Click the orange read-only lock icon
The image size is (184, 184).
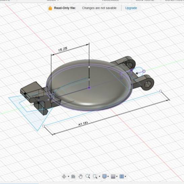coord(50,8)
